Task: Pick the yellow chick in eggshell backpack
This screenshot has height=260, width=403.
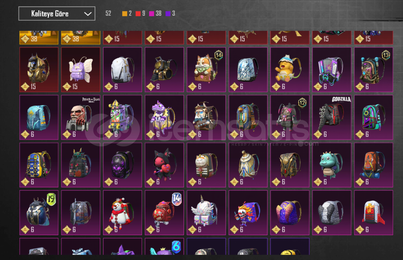Action: tap(290, 70)
